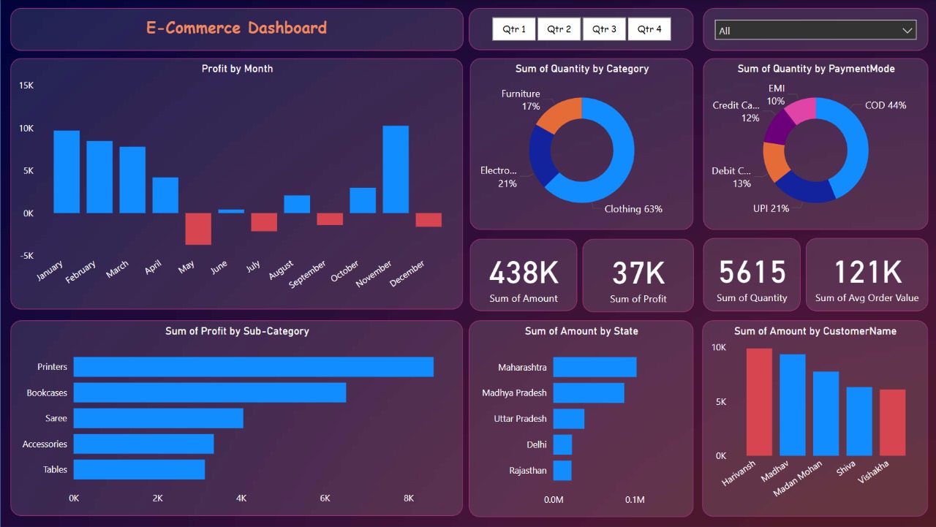Screen dimensions: 936x527
Task: Click the 5615 Sum of Quantity card
Action: tap(752, 275)
